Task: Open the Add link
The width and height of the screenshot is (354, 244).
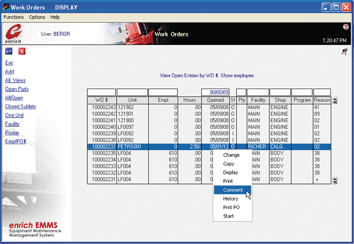Action: (9, 71)
